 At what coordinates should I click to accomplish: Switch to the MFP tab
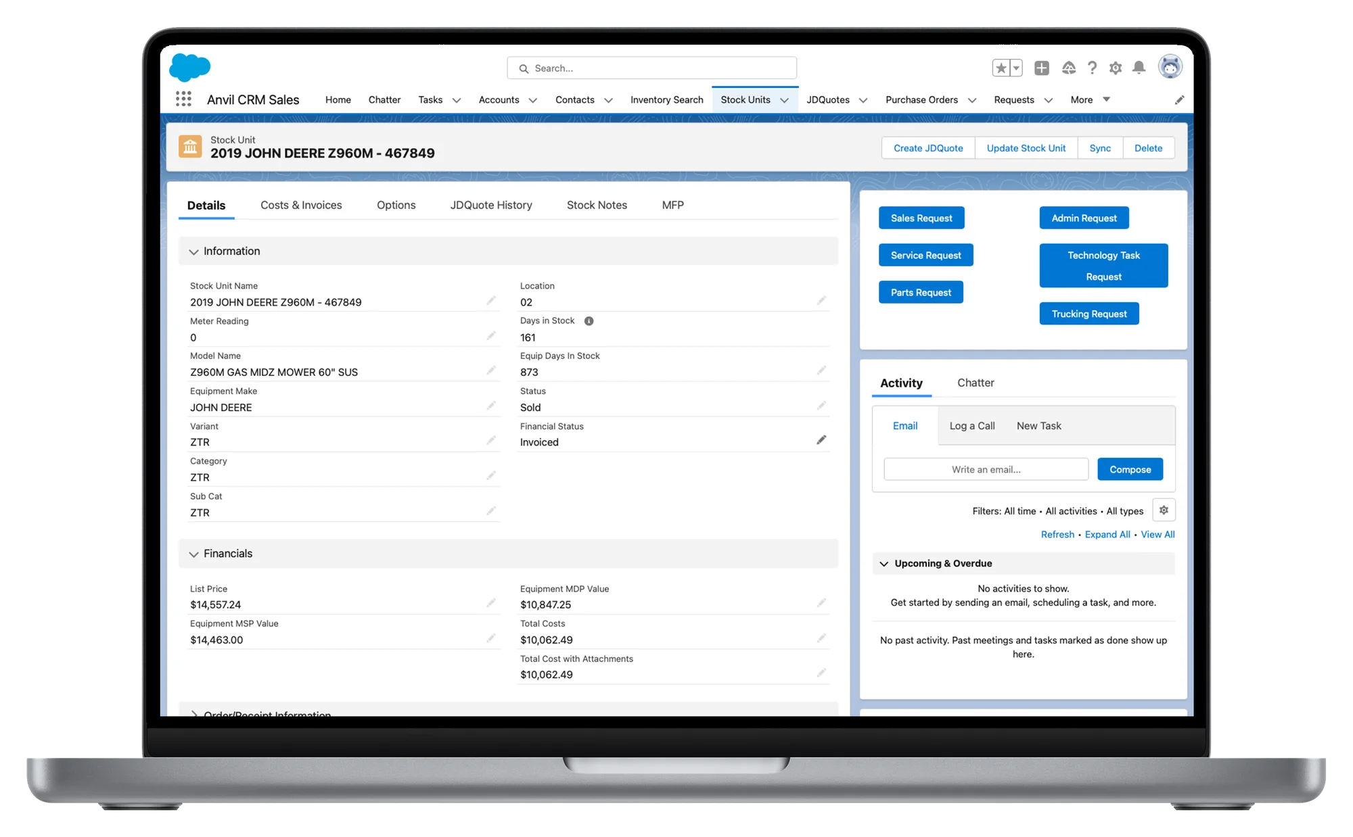click(x=672, y=205)
